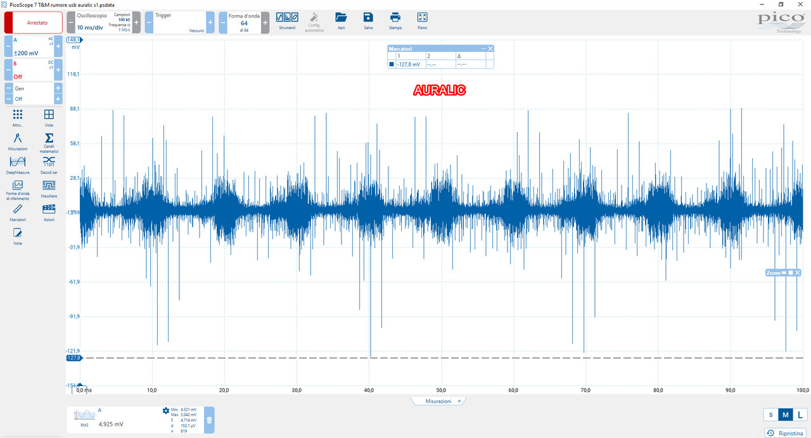Open Canali matematici math channels

49,142
